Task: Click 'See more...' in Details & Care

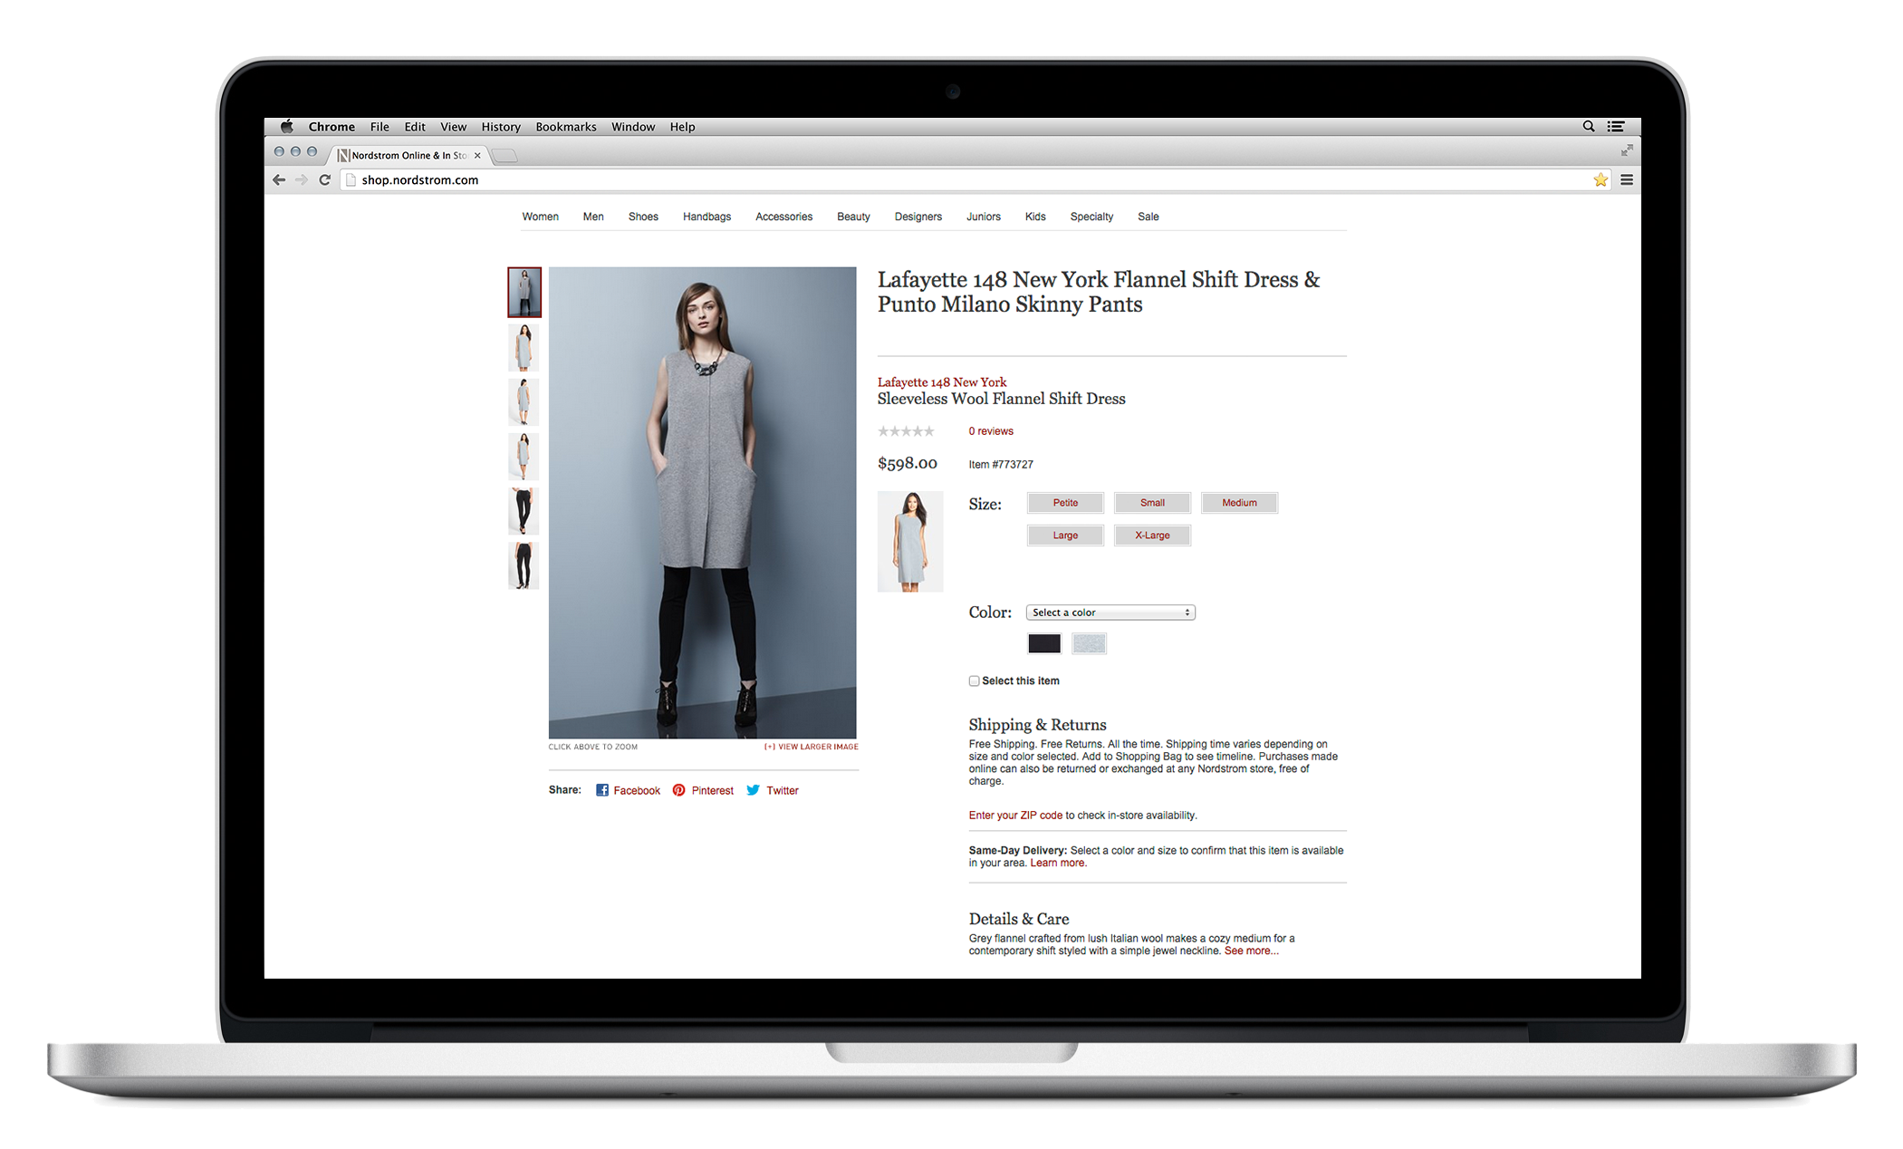Action: click(1252, 951)
